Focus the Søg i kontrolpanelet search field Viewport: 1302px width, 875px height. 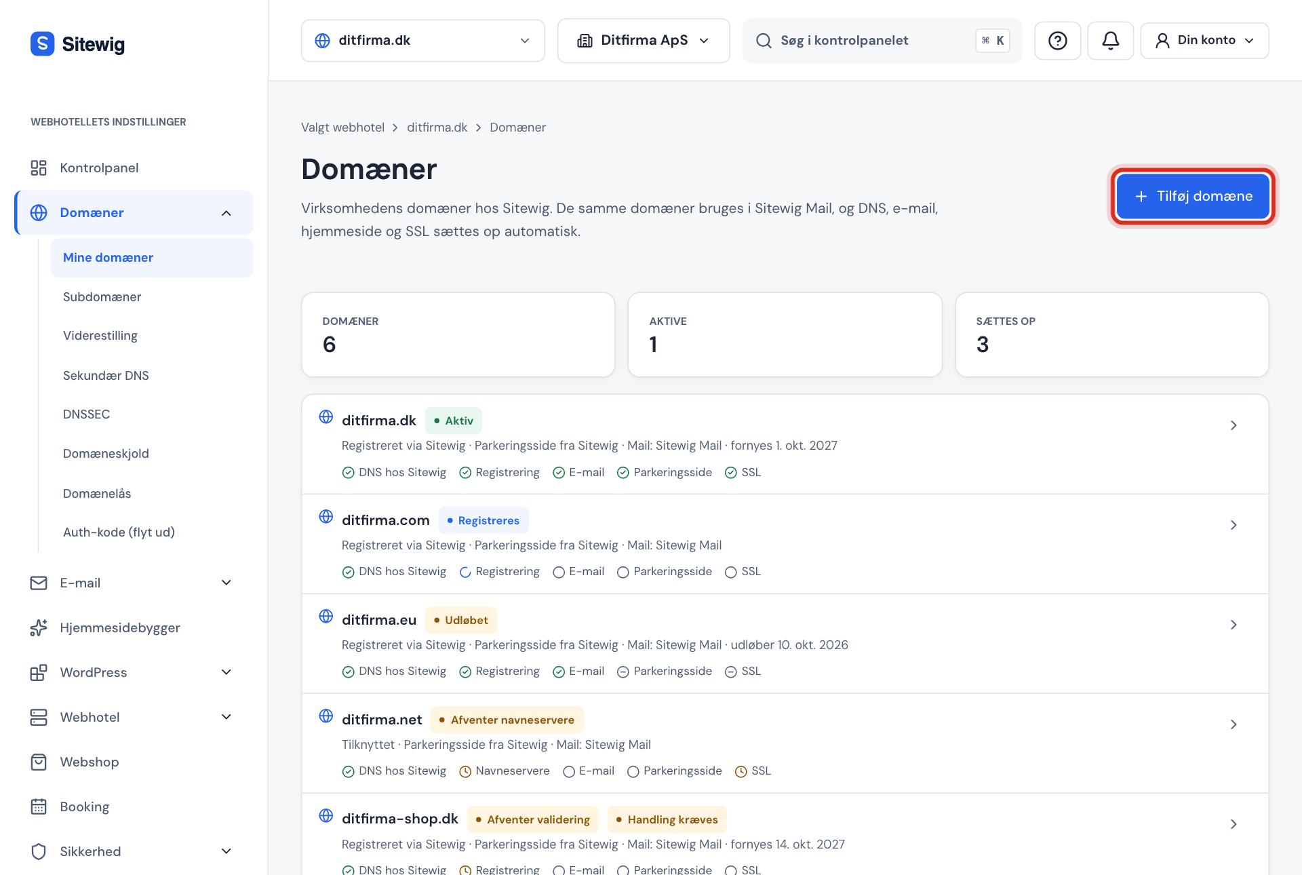pyautogui.click(x=882, y=41)
